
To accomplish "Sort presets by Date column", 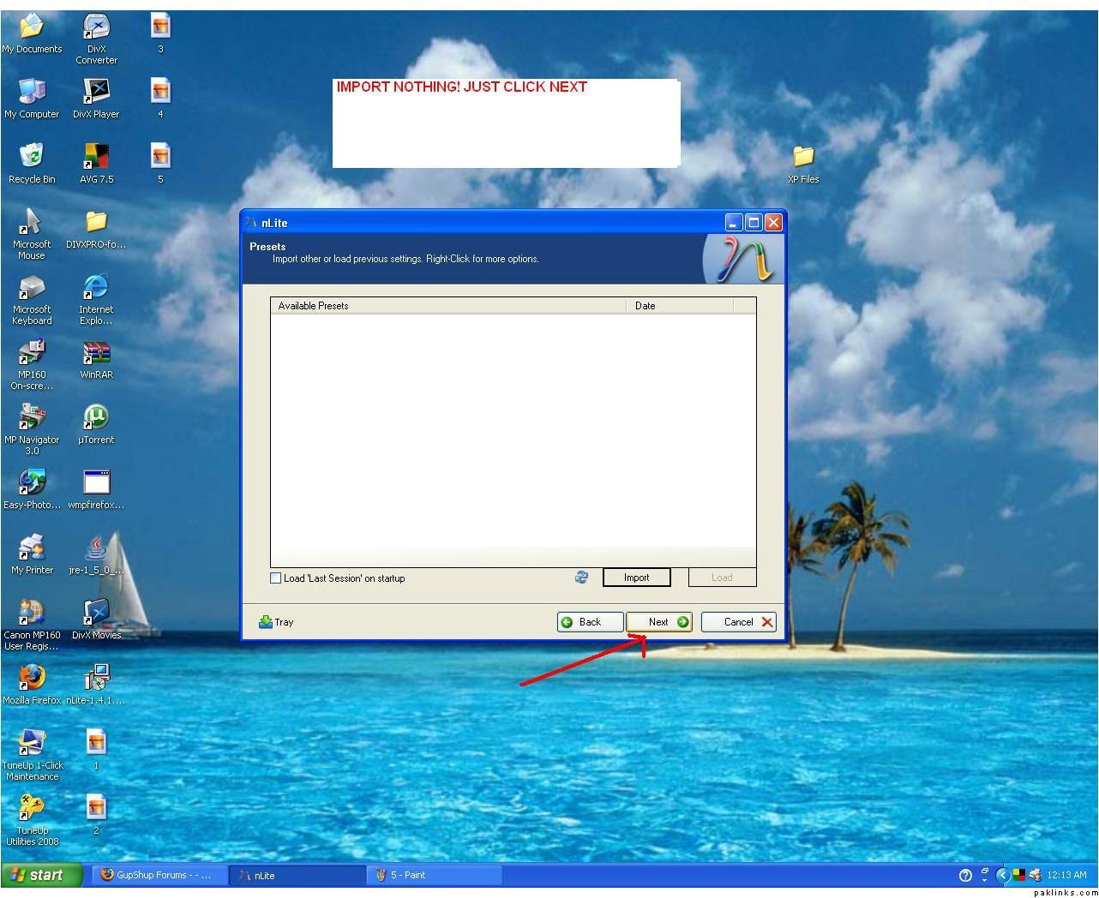I will click(x=679, y=306).
